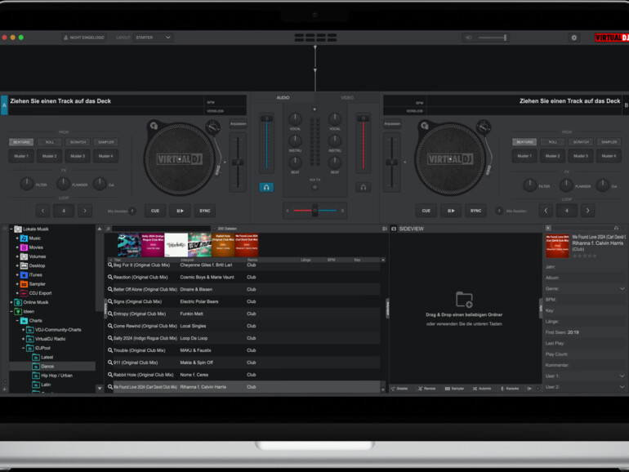Toggle BEATGRID pad mode on left deck
Image resolution: width=629 pixels, height=472 pixels.
[x=21, y=142]
